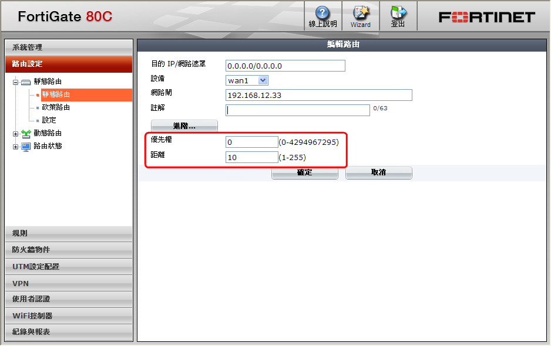Click the 進階... advanced button
This screenshot has height=346, width=551.
coord(184,126)
